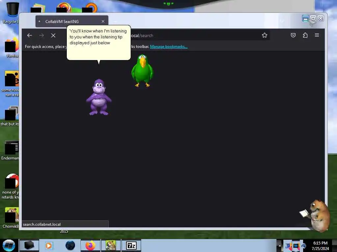
Task: Click the green parrot agent character
Action: pos(142,71)
